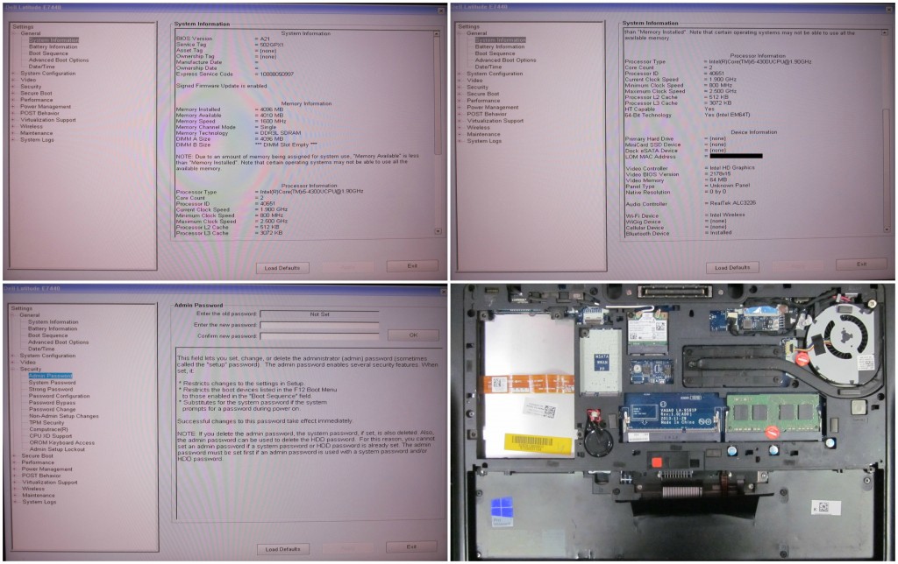The width and height of the screenshot is (898, 564).
Task: Click Load Defaults in the Memory Information screen
Action: [x=282, y=268]
